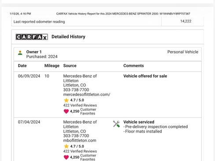This screenshot has height=161, width=215.
Task: Select 'Mercedes-Benz of Littleton' in 07/04/2024 row
Action: click(x=80, y=124)
